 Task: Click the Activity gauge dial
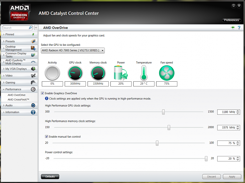pyautogui.click(x=52, y=73)
